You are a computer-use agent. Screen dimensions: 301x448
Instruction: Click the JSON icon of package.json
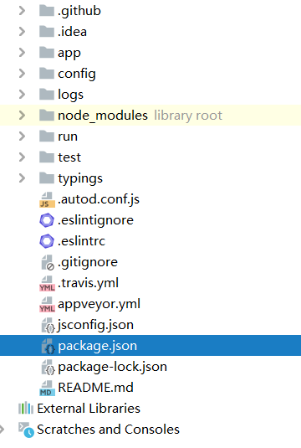[x=48, y=346]
